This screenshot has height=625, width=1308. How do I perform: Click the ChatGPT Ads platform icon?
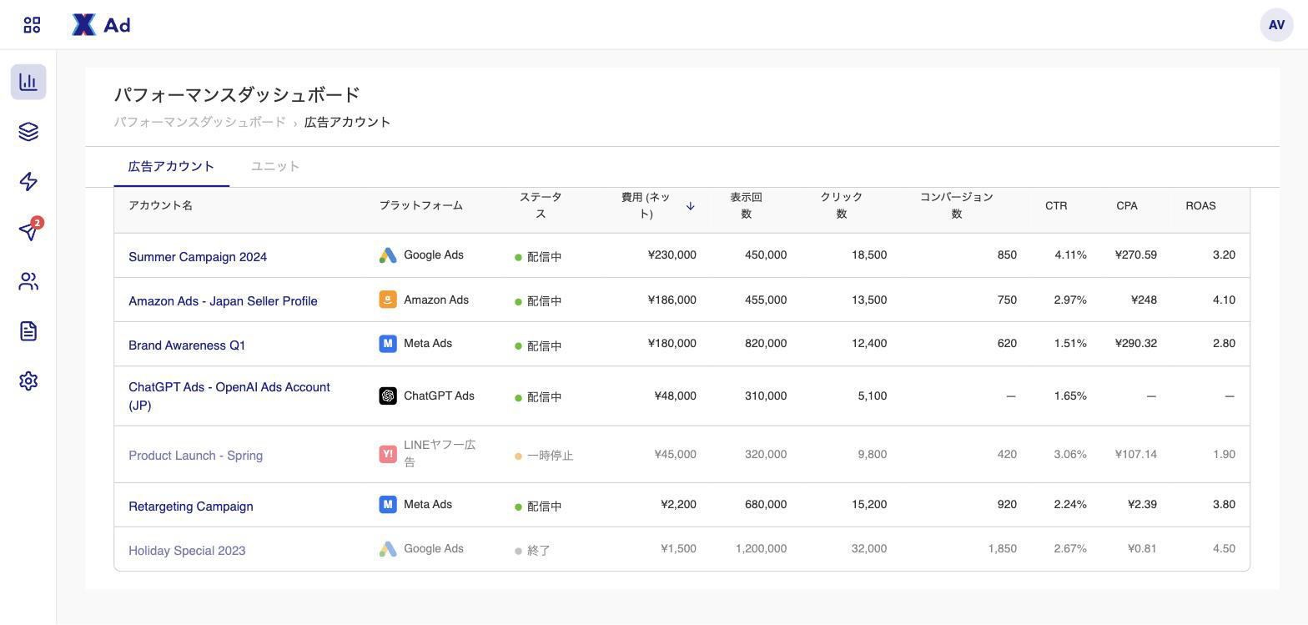coord(388,396)
